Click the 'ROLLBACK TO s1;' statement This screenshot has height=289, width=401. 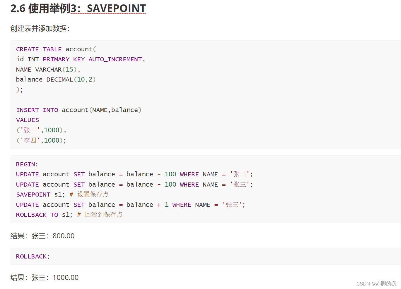[44, 215]
